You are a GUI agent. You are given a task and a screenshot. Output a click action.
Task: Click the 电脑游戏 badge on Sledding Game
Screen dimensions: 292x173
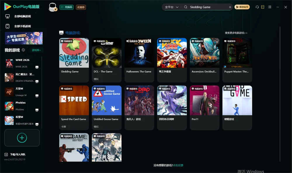point(67,41)
